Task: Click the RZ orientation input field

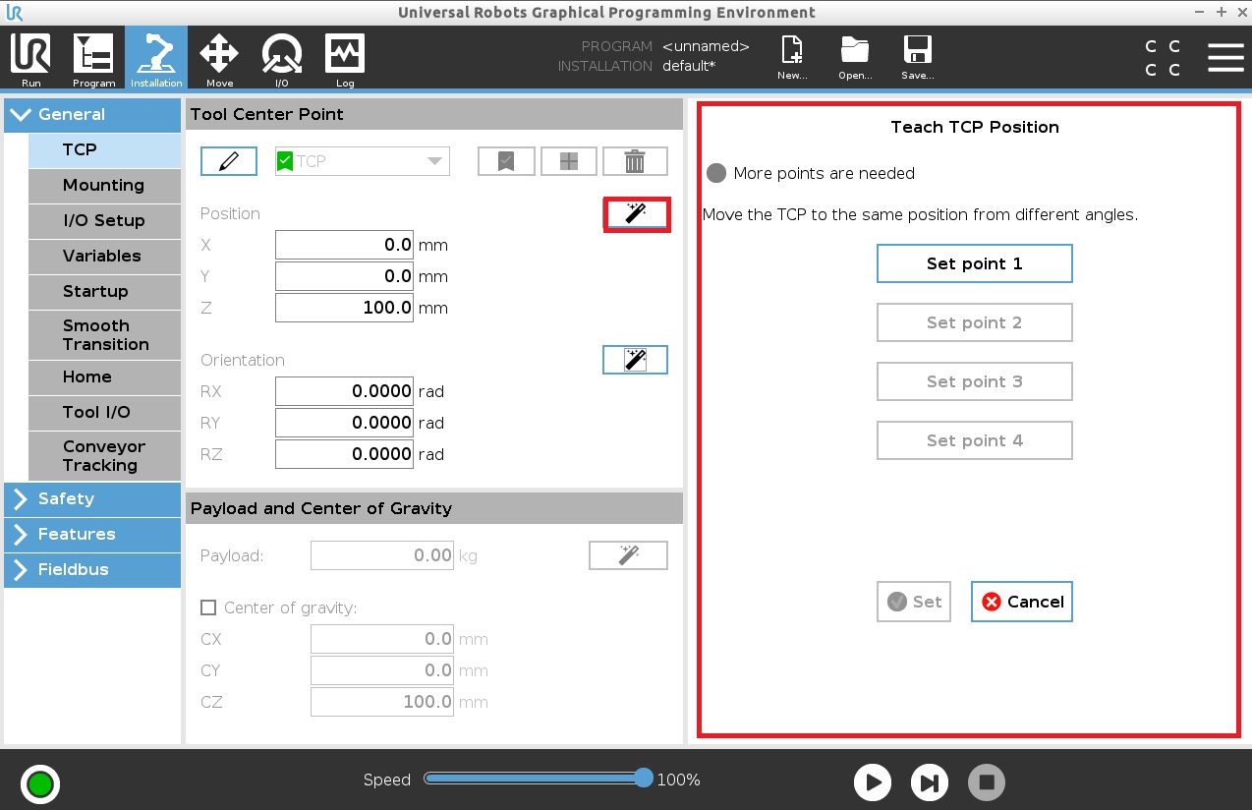Action: click(345, 454)
